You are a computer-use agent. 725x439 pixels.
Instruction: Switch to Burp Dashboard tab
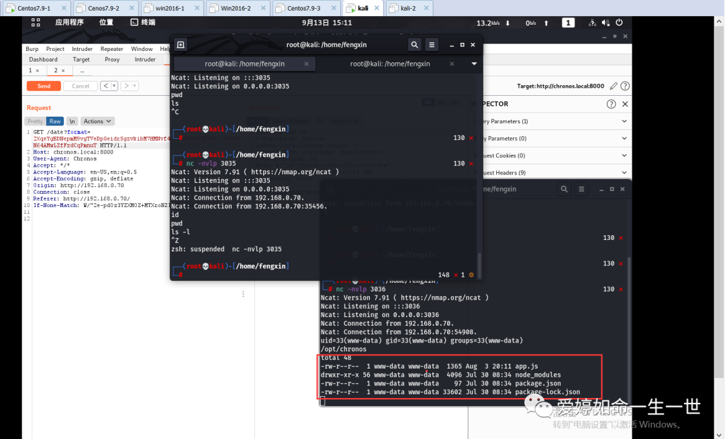tap(43, 60)
